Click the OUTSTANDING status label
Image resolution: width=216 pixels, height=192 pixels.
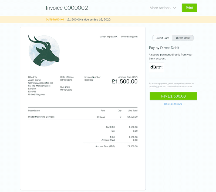(x=55, y=19)
